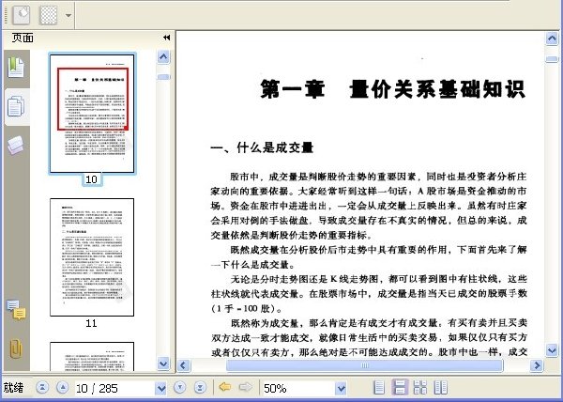Click the checkered transparency toolbar icon
The width and height of the screenshot is (563, 402).
[49, 15]
